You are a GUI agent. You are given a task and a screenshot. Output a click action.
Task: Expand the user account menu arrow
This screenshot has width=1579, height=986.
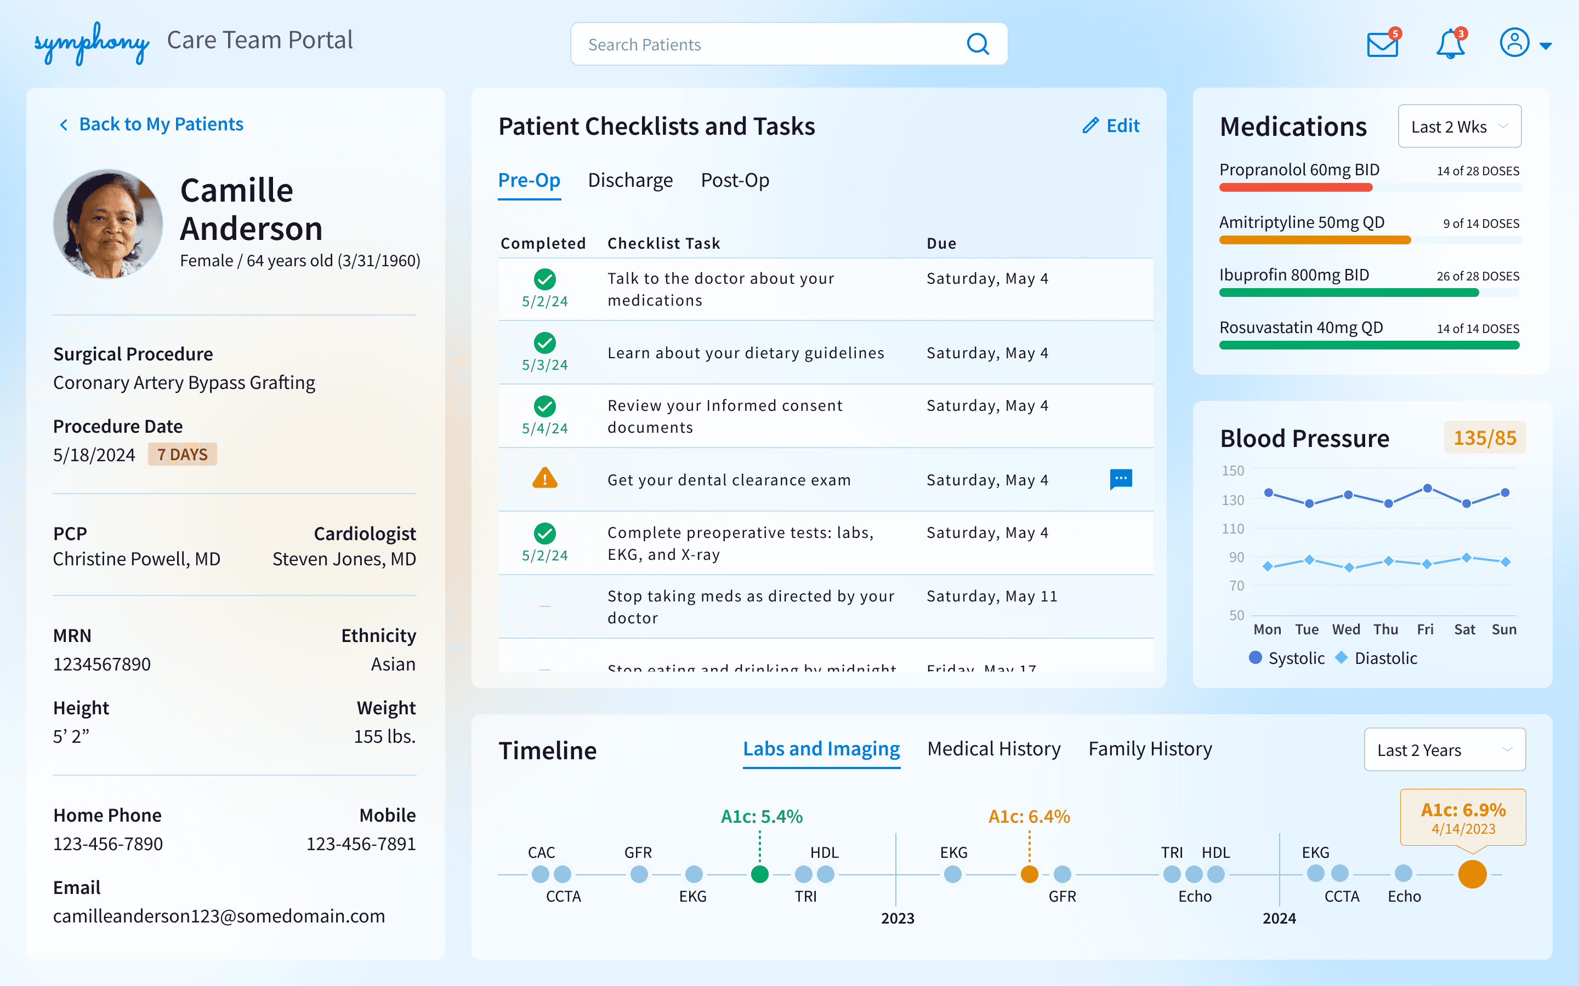click(1545, 45)
